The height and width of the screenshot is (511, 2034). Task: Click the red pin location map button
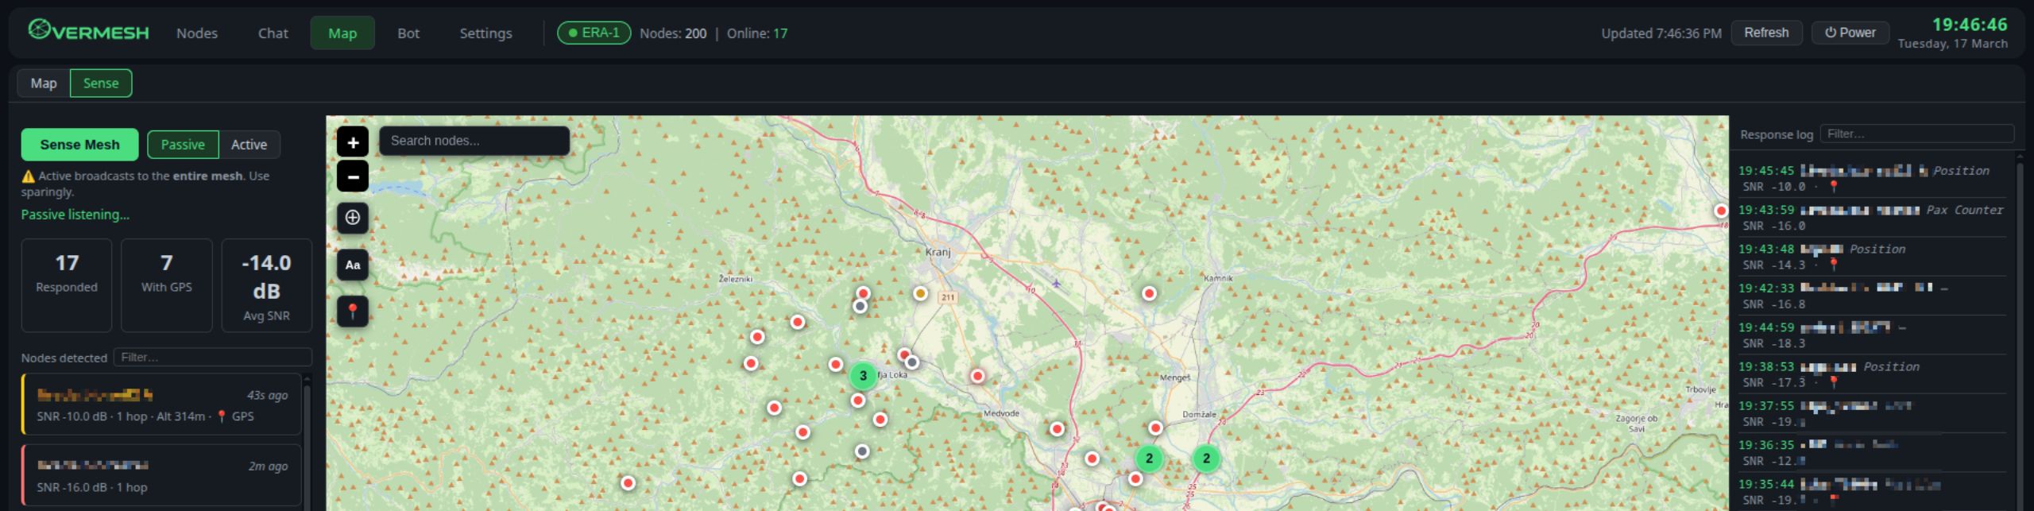(x=353, y=311)
